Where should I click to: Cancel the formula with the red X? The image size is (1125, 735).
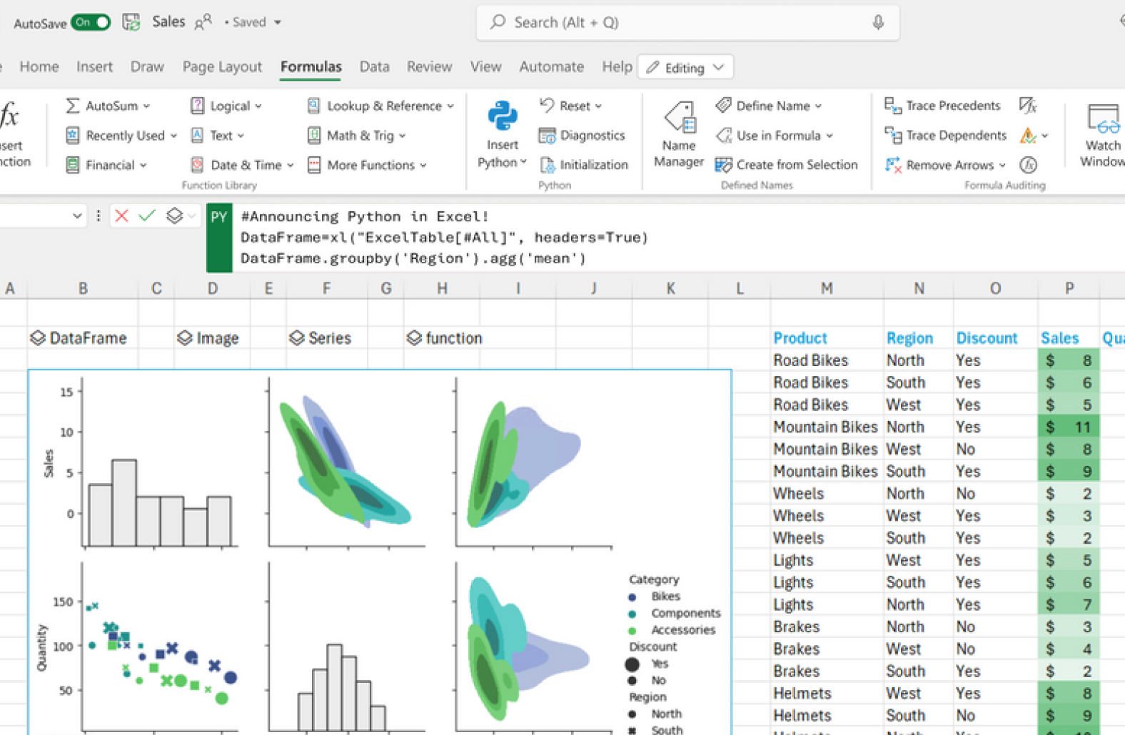tap(121, 216)
